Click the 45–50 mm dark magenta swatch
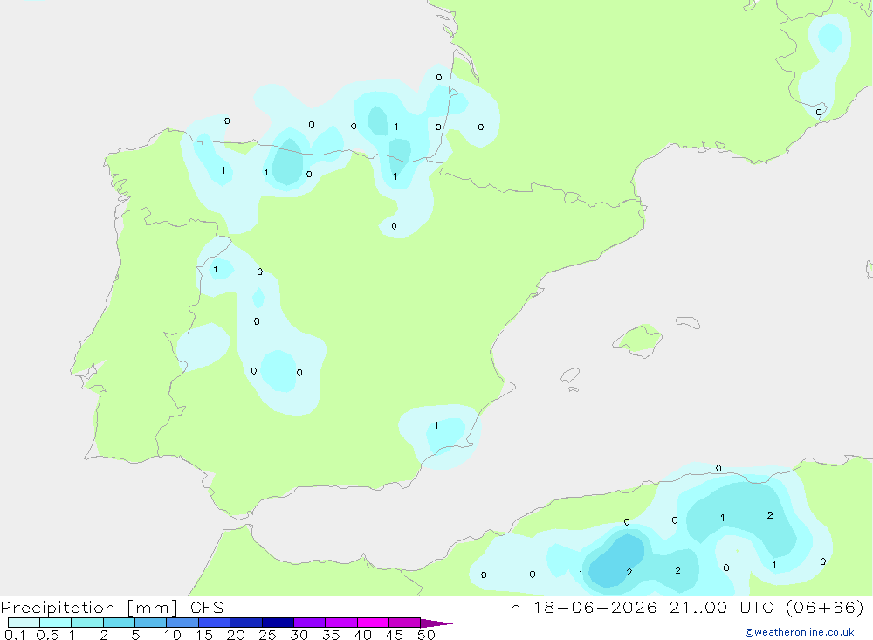 point(404,623)
